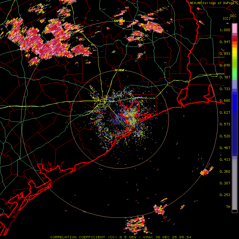Select the 0.787 scale value
Viewport: 239px width, 239px height.
point(225,77)
